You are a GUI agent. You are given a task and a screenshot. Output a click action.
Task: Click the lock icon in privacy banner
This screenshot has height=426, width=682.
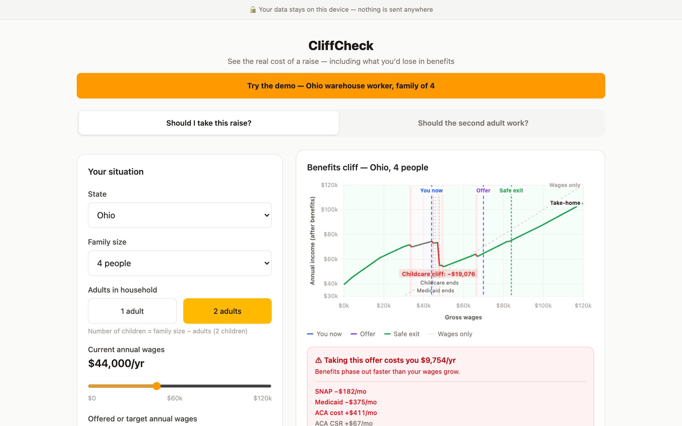253,10
